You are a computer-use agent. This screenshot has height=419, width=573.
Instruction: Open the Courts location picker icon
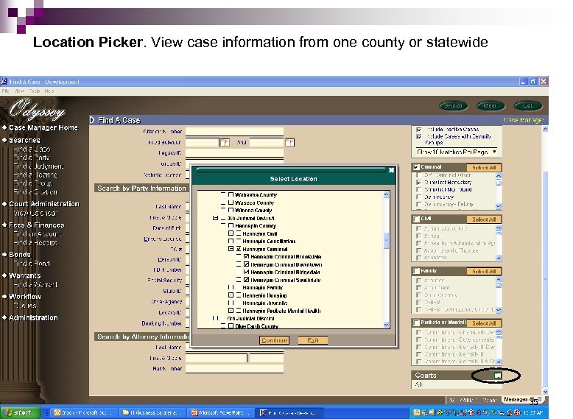[x=498, y=375]
